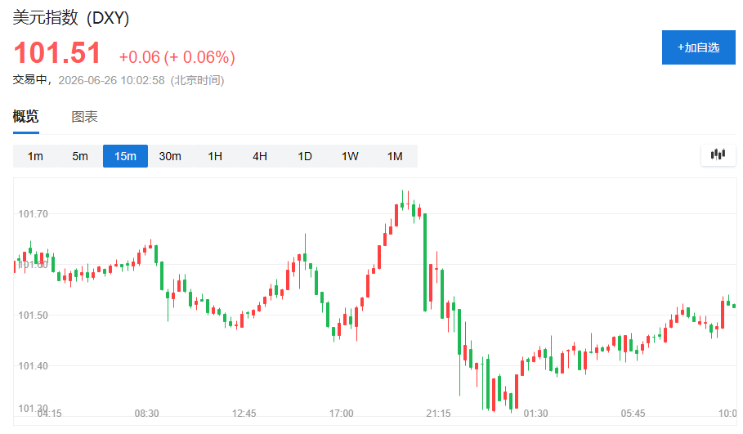Click the 美元指数 (DXY) title
This screenshot has height=434, width=743.
(x=70, y=18)
